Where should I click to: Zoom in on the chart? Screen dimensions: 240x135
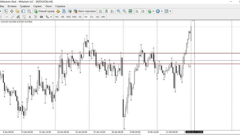click(118, 11)
